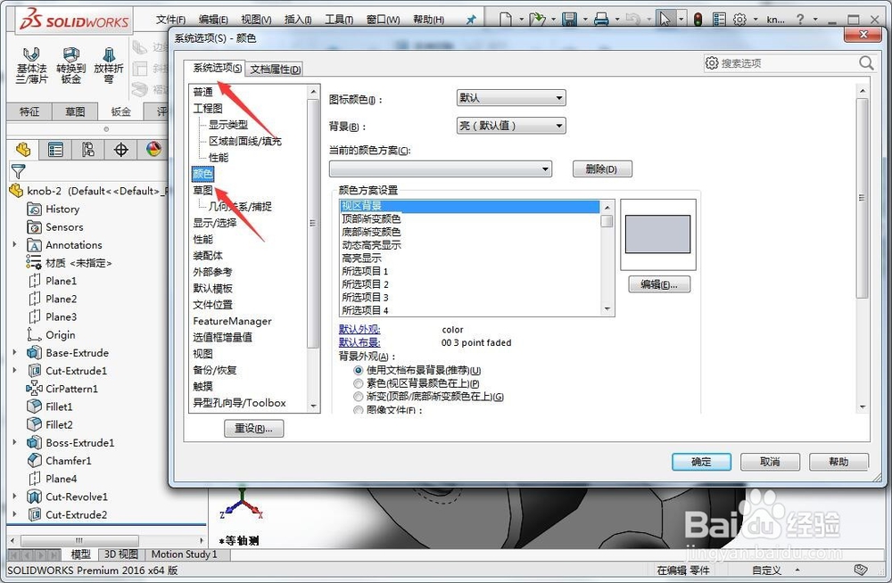Click the Rebuild traffic light icon
Screen dimensions: 892x583
pos(698,20)
